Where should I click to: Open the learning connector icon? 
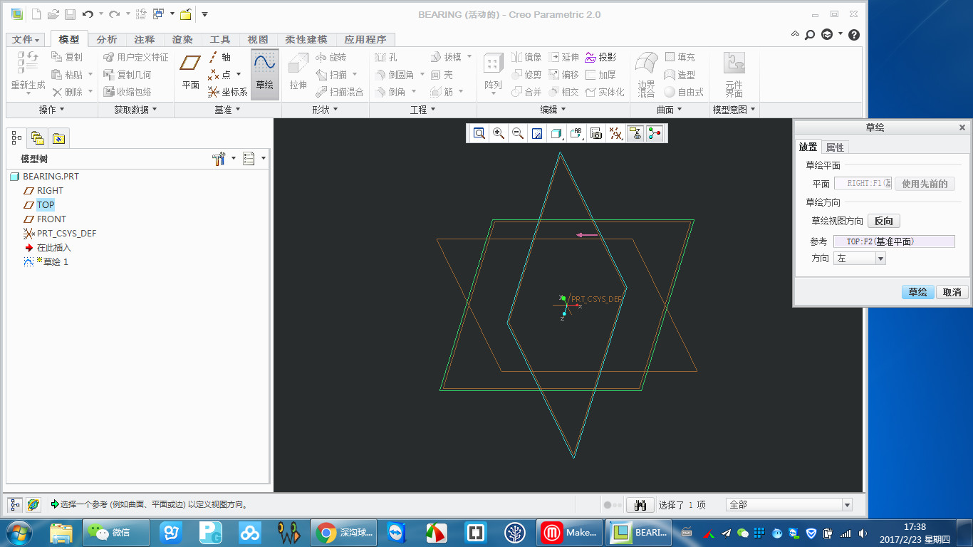pyautogui.click(x=826, y=34)
